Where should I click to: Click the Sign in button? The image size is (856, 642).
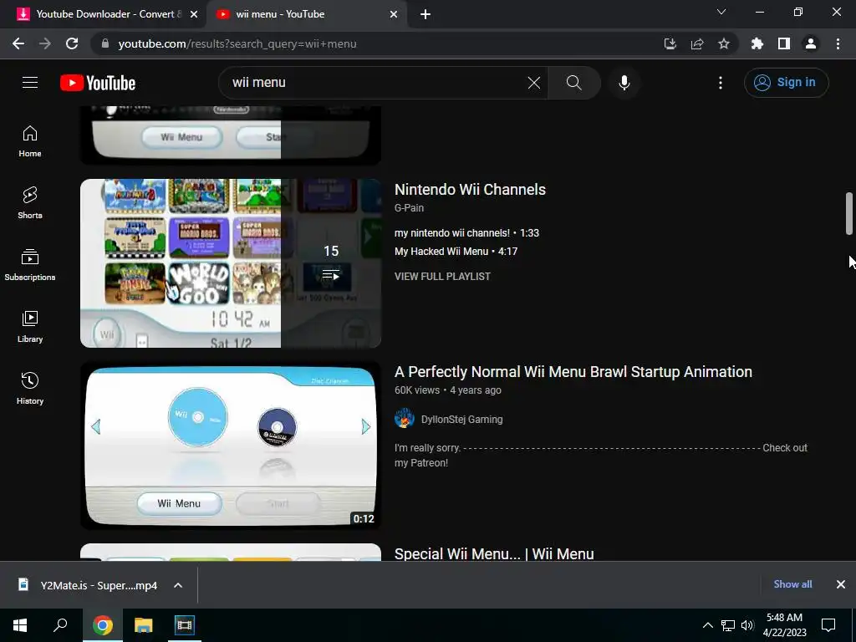coord(786,83)
